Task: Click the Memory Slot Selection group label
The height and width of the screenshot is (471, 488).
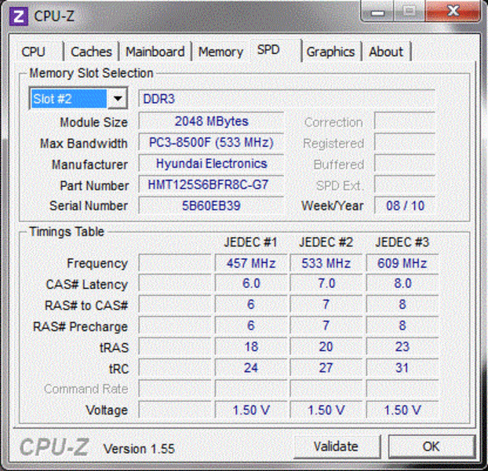Action: tap(91, 73)
